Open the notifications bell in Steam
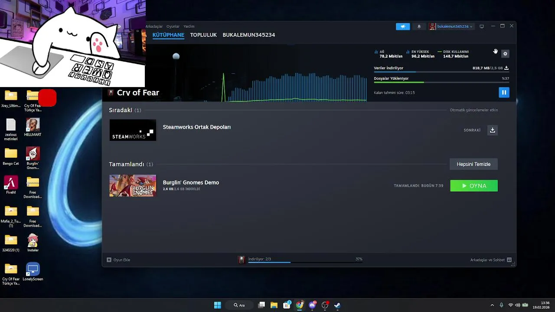 [x=419, y=26]
